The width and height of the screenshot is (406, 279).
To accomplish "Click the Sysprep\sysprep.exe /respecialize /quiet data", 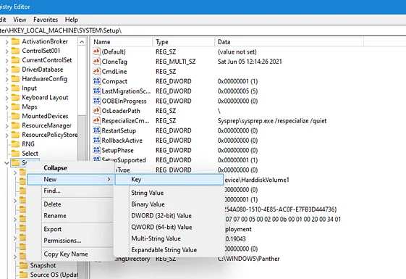I will [272, 121].
